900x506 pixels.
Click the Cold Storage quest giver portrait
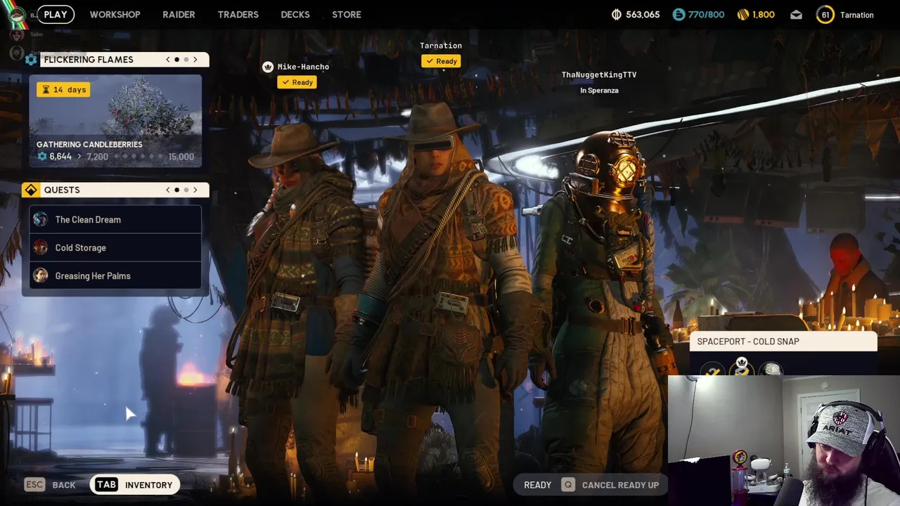tap(41, 247)
